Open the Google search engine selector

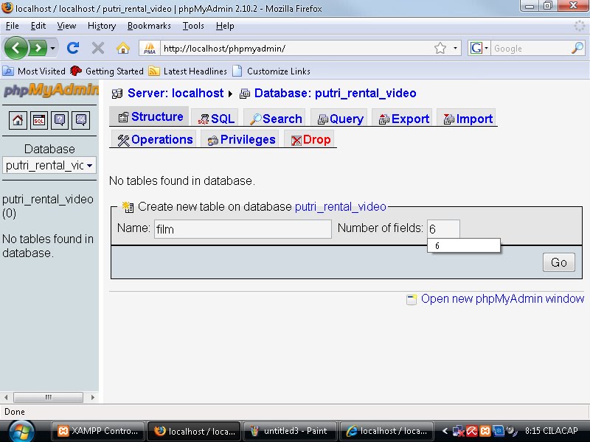coord(479,48)
